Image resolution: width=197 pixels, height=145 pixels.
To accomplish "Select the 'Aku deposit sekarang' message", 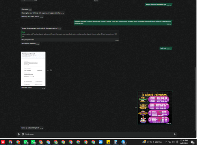I will click(30, 43).
